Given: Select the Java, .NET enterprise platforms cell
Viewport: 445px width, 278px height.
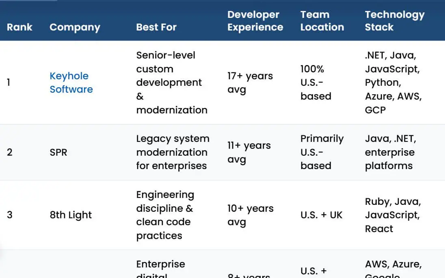Looking at the screenshot, I should 391,152.
